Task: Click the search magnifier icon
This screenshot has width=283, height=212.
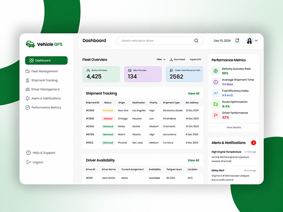Action: pos(196,41)
